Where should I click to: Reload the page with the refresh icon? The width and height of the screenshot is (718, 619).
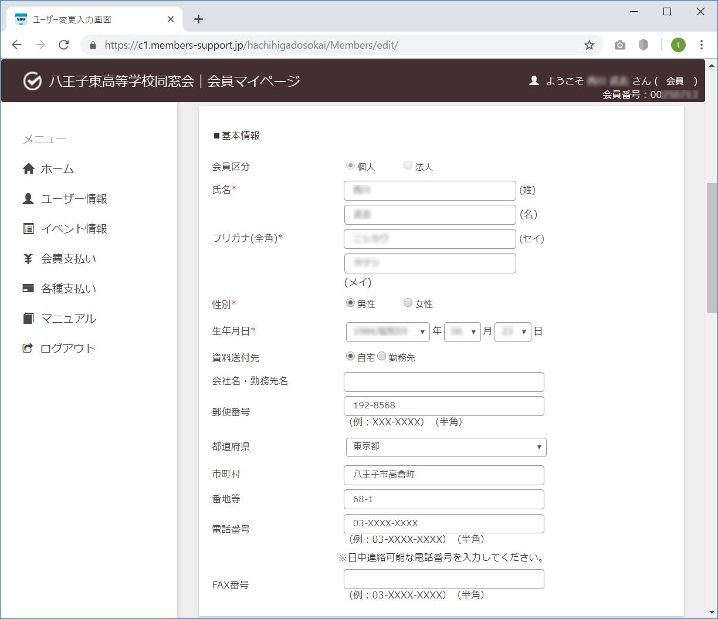[64, 45]
